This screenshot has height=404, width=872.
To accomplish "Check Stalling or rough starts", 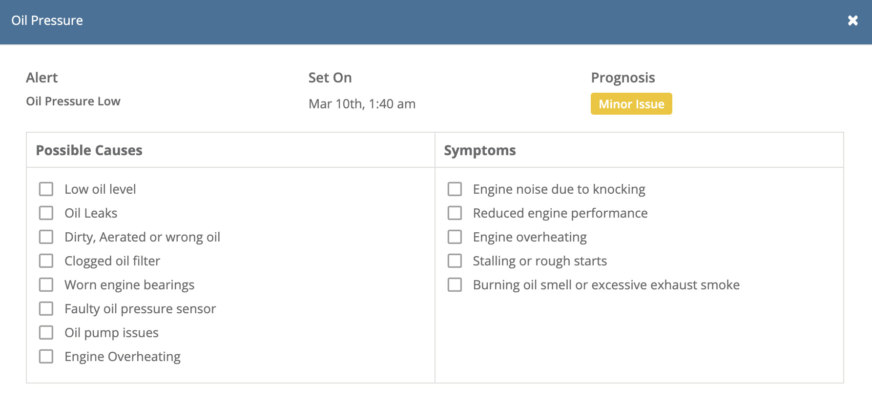I will 455,261.
